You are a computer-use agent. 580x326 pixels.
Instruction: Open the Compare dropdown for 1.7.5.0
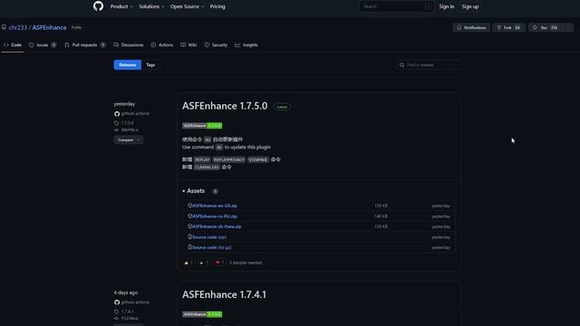point(129,140)
